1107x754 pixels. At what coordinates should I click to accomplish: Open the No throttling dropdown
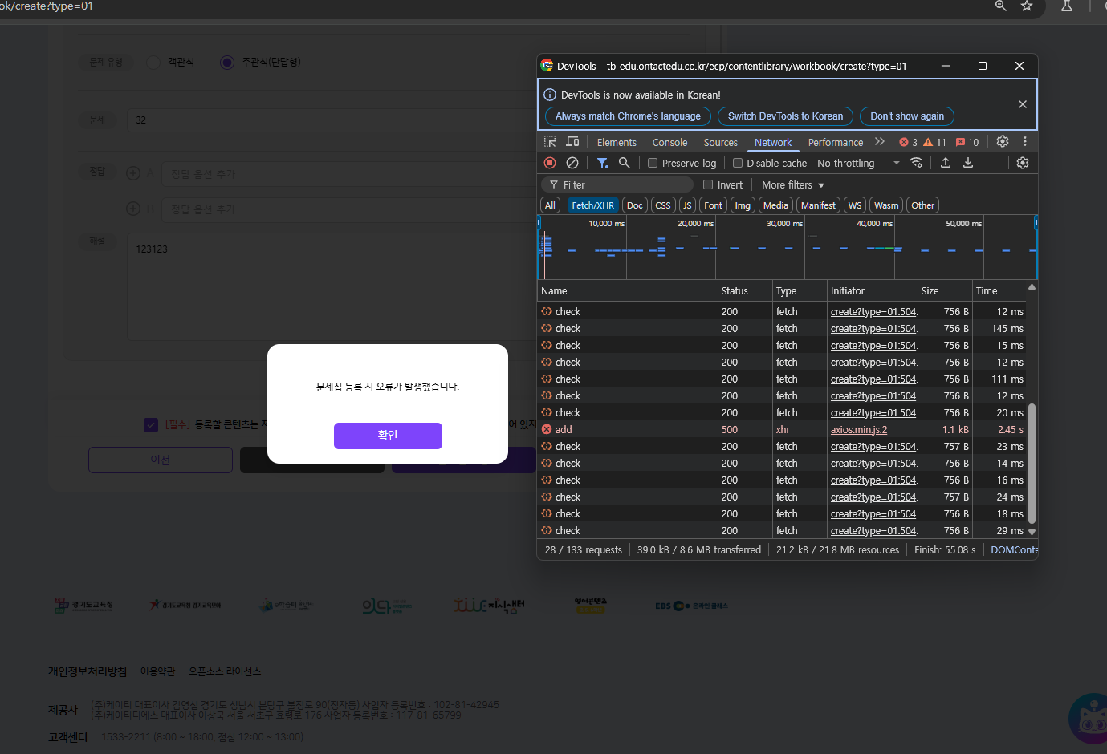click(857, 163)
